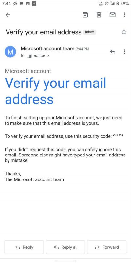Star the Verify your email address message
Screen dimensions: 131x263
point(124,32)
